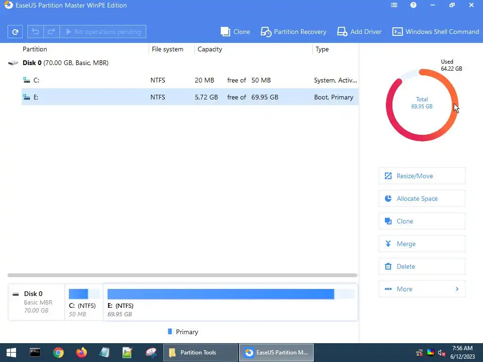
Task: Open Command Prompt from taskbar
Action: pos(35,353)
